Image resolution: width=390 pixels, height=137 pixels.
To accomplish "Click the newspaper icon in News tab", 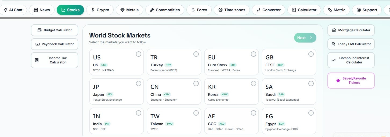I will [36, 10].
